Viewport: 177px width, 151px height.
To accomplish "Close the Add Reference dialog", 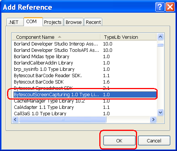I will click(170, 7).
